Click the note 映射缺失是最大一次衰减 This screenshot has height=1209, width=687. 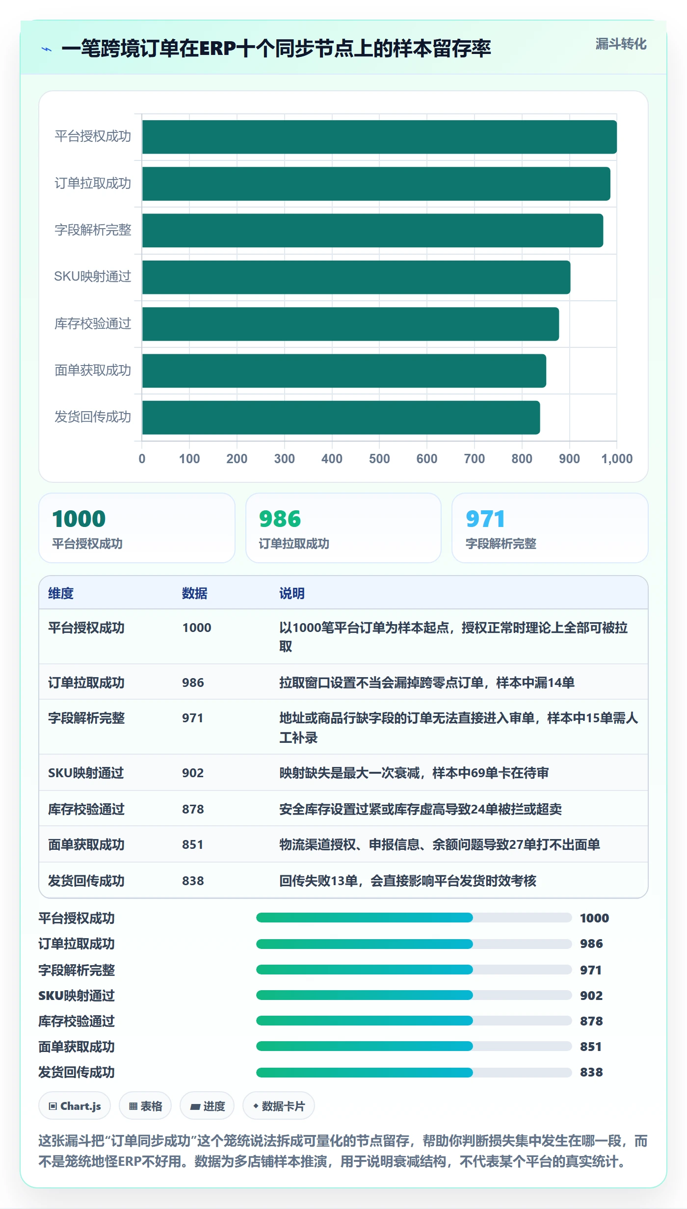(x=414, y=773)
